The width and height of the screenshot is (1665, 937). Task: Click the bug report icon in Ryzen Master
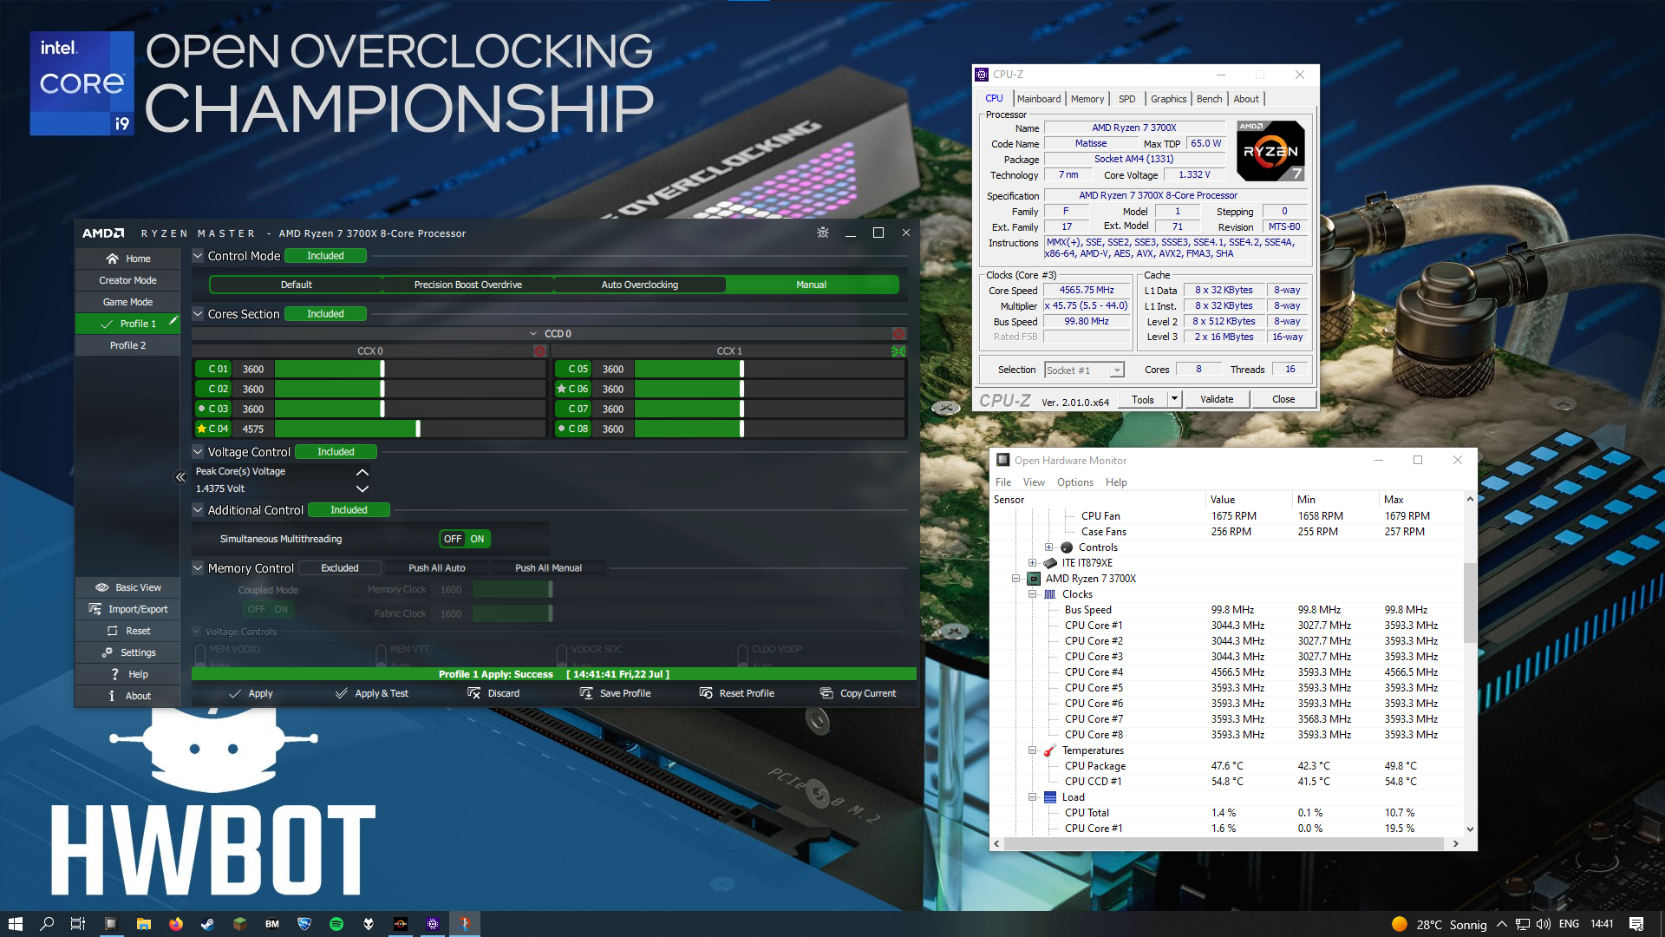tap(822, 233)
